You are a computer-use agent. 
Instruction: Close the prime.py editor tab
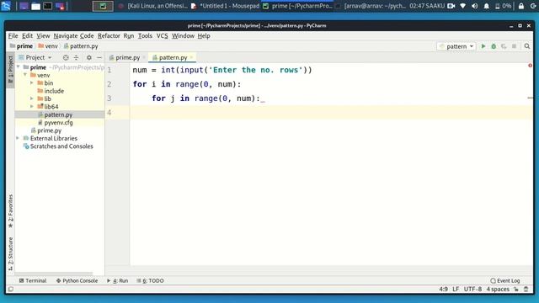coord(144,57)
